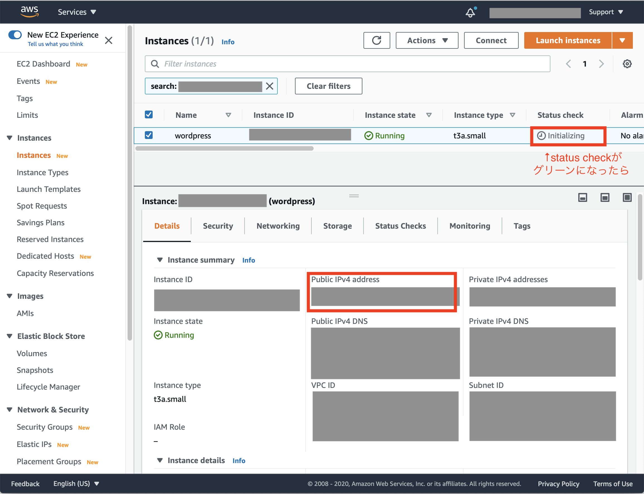644x494 pixels.
Task: Open the Services dropdown menu
Action: 77,12
